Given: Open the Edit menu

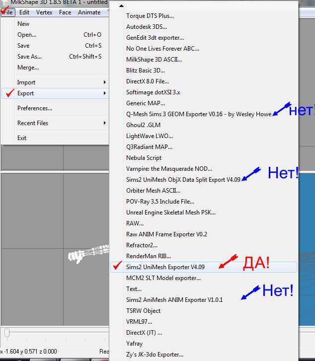Looking at the screenshot, I should pyautogui.click(x=24, y=12).
